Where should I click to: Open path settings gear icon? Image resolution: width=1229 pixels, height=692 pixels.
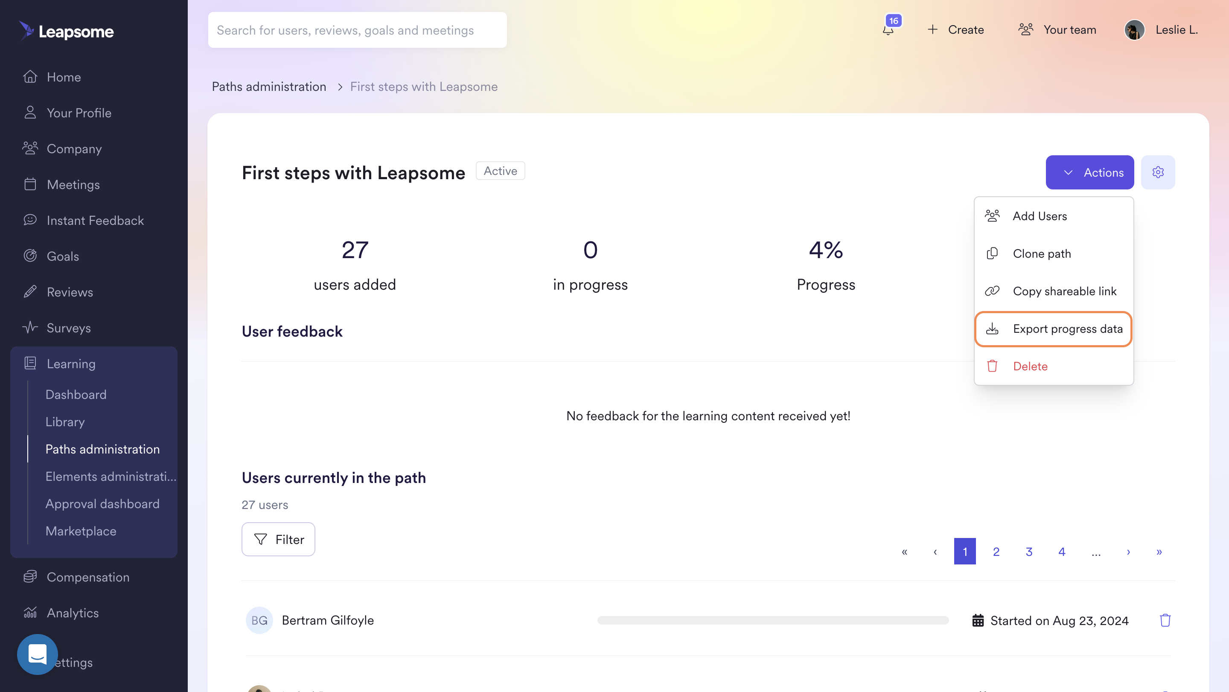point(1158,172)
